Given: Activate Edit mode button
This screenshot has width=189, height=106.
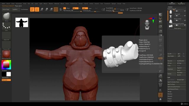Looking at the screenshot, I should [32, 9].
